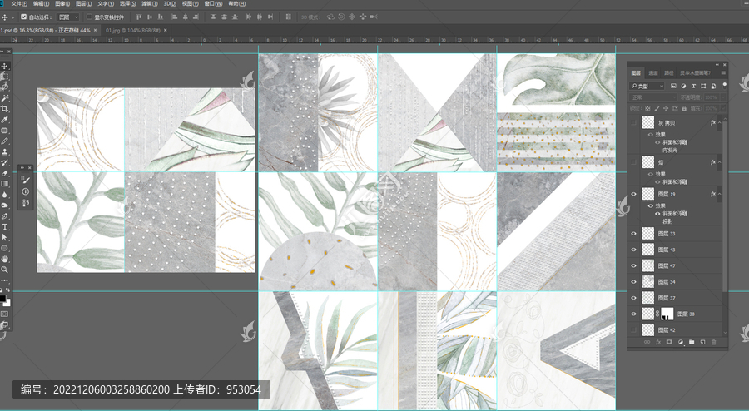Select the Path Selection tool
The height and width of the screenshot is (411, 749).
[x=5, y=237]
